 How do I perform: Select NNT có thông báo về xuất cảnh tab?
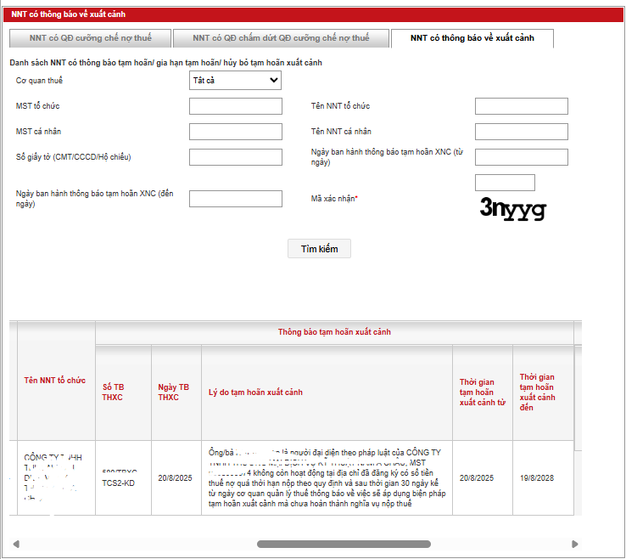tap(472, 38)
